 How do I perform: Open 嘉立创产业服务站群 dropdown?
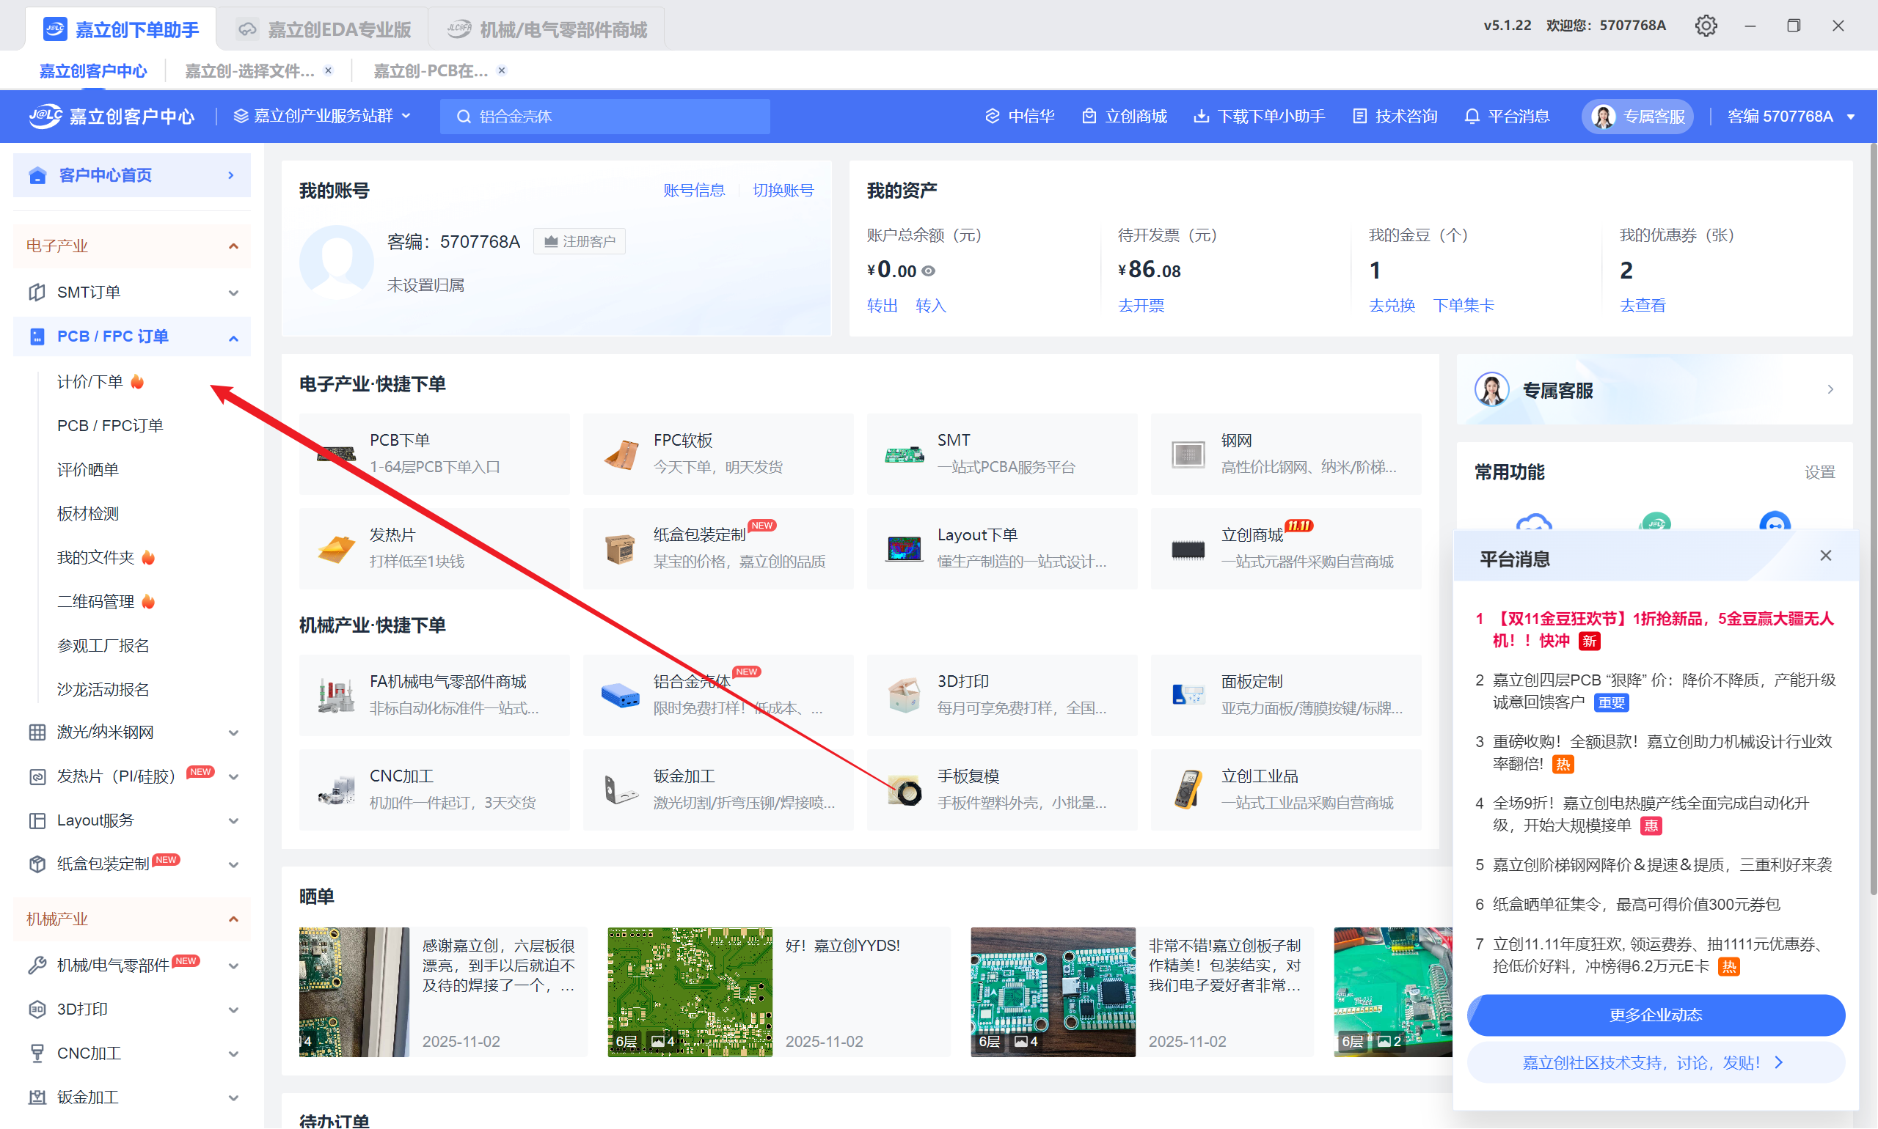pos(323,117)
